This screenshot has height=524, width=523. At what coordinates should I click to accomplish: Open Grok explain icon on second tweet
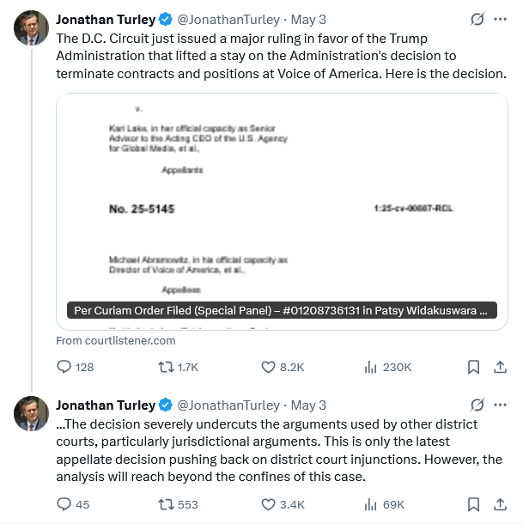pyautogui.click(x=477, y=405)
